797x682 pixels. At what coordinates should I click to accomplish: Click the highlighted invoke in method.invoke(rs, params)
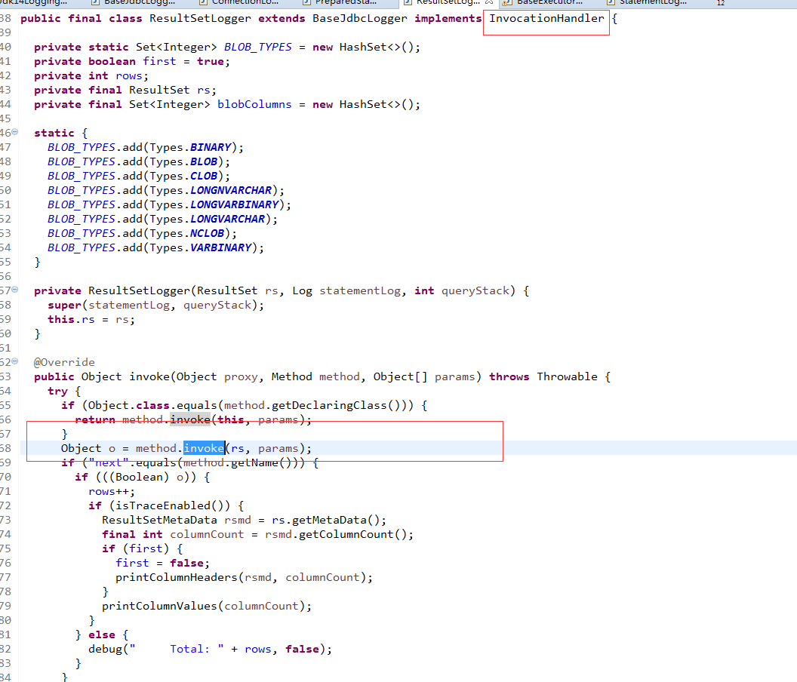(204, 448)
